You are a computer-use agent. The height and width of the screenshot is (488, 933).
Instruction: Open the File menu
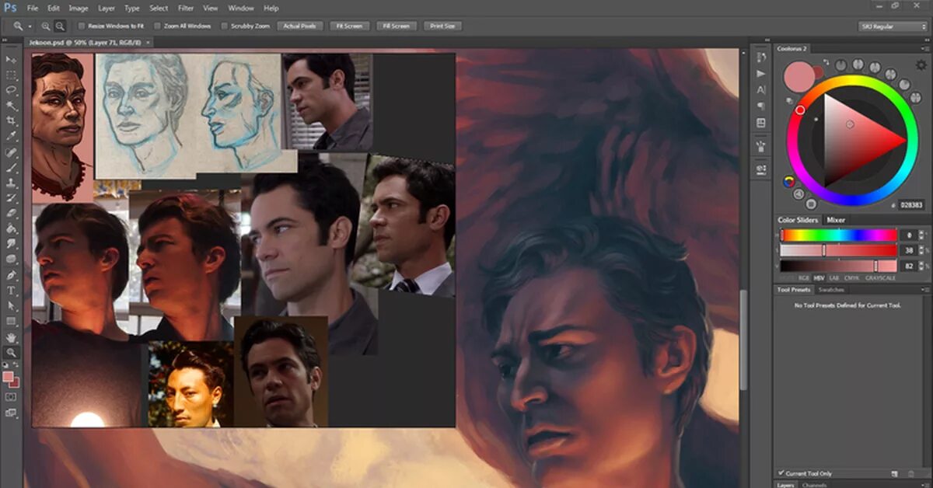pos(33,8)
